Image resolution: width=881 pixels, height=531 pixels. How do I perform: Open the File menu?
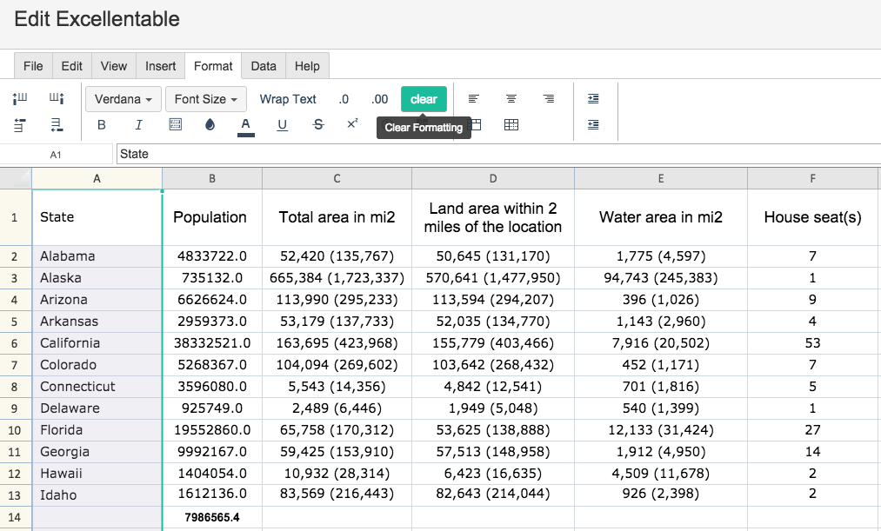tap(33, 66)
